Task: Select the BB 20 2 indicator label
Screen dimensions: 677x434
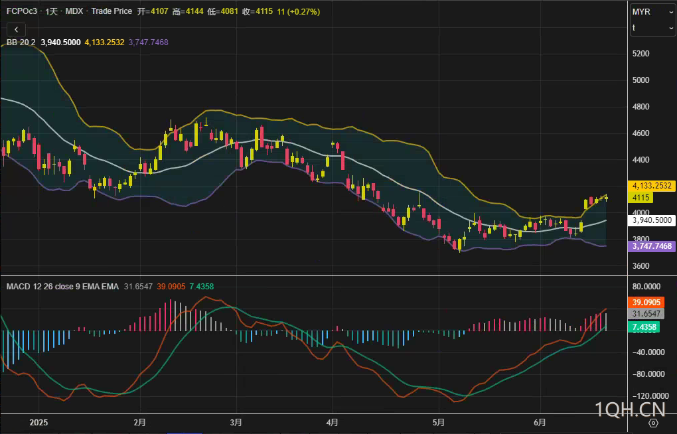Action: 21,42
